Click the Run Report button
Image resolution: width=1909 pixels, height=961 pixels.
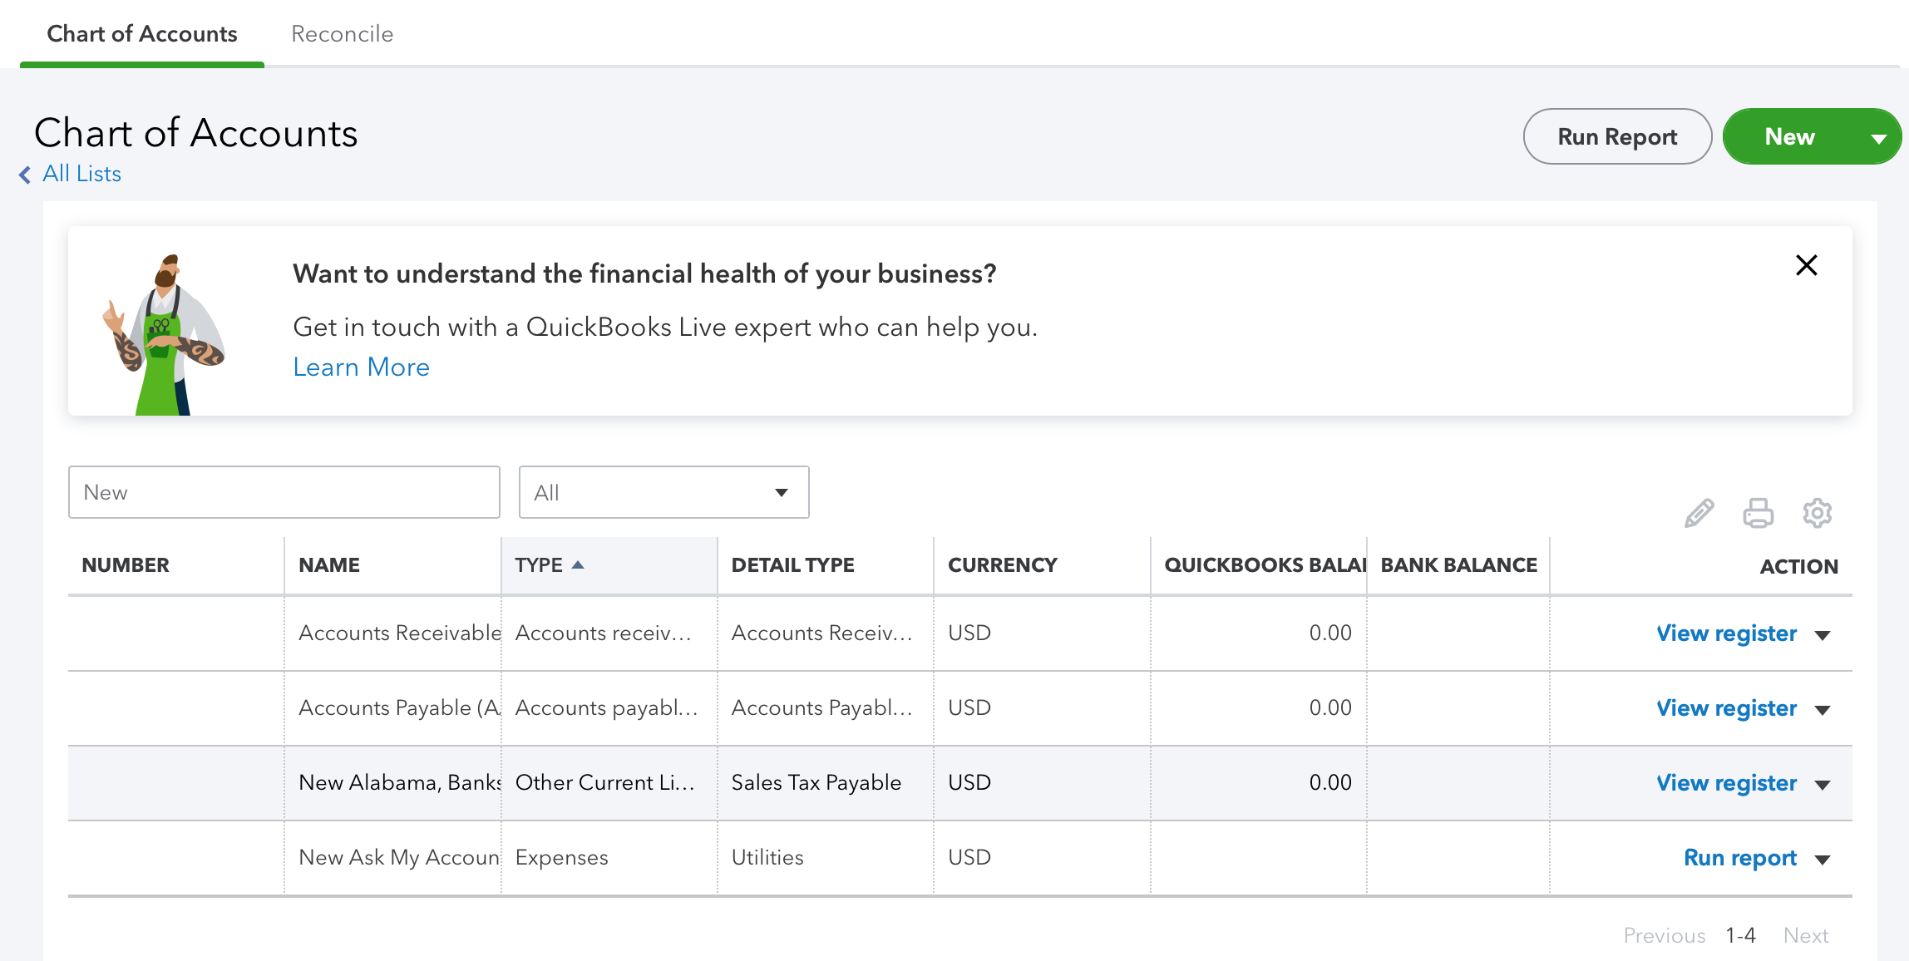coord(1616,137)
